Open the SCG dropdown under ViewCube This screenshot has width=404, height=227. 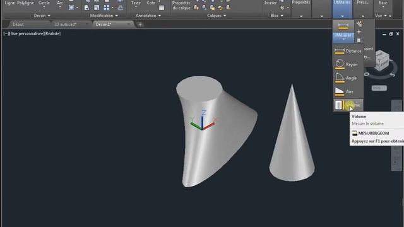pos(379,88)
